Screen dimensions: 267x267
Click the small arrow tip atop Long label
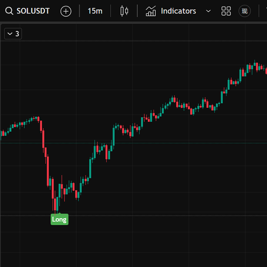tap(59, 213)
